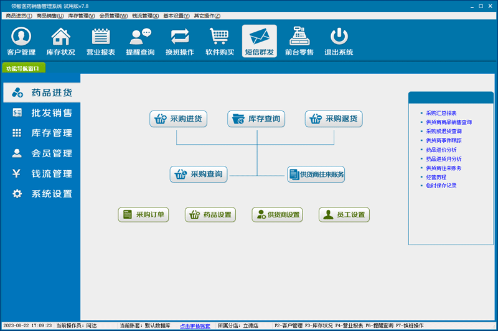Click the 退出系统 power icon
This screenshot has height=331, width=498.
(339, 41)
